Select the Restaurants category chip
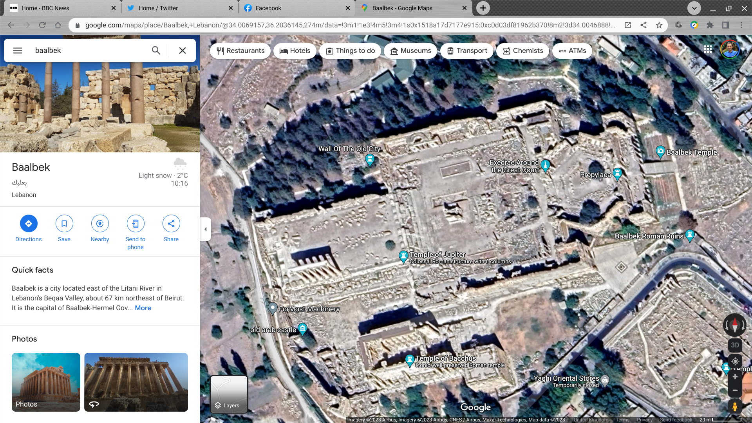The height and width of the screenshot is (423, 752). click(240, 51)
